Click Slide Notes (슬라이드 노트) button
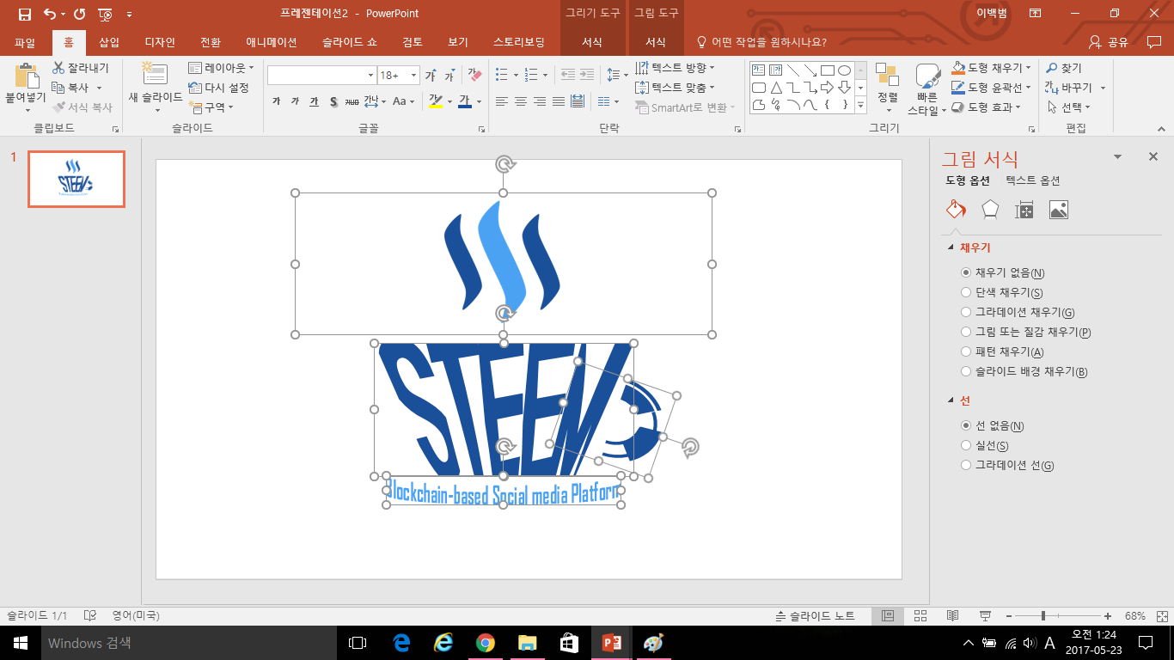Viewport: 1174px width, 660px height. [815, 616]
